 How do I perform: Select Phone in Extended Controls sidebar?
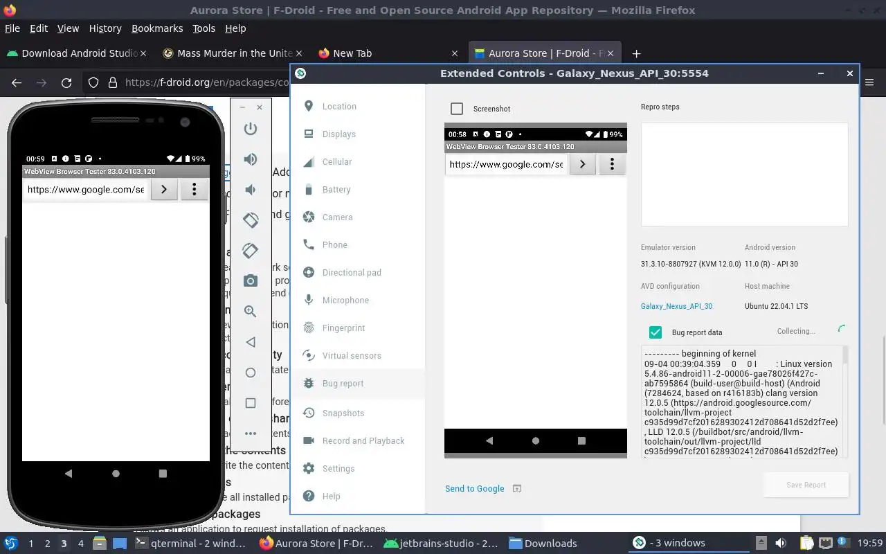click(358, 245)
